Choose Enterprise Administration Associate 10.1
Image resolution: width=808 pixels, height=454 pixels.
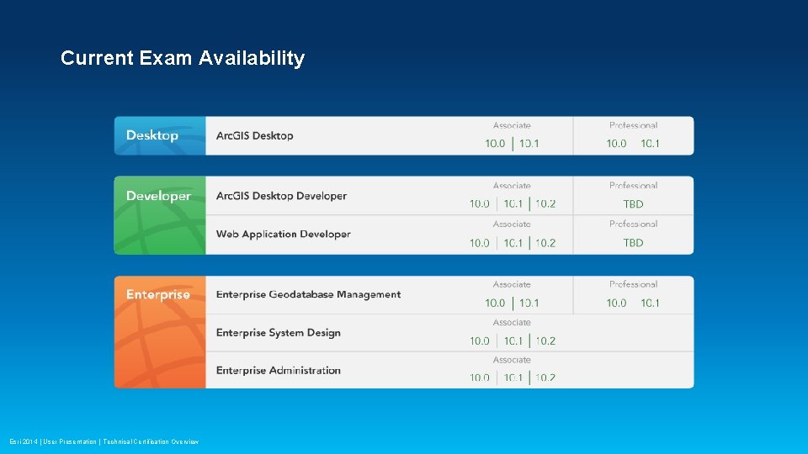tap(513, 377)
